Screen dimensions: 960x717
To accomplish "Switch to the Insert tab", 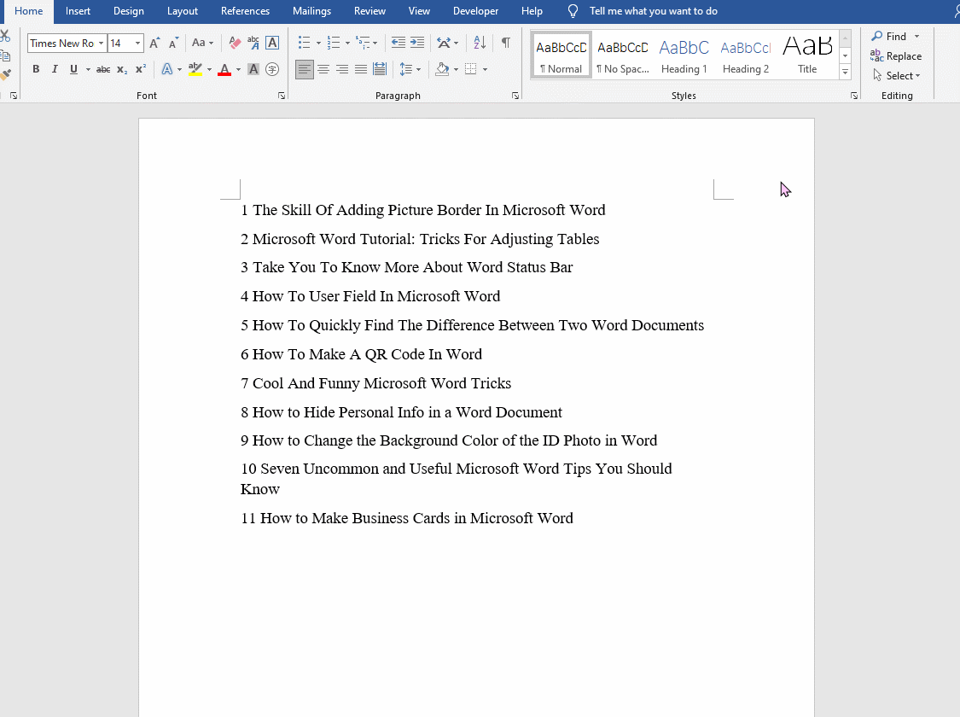I will pyautogui.click(x=78, y=11).
